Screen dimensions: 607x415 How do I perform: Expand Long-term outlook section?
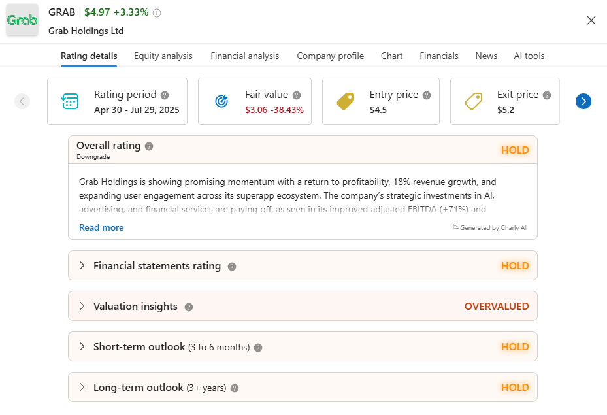pyautogui.click(x=82, y=387)
